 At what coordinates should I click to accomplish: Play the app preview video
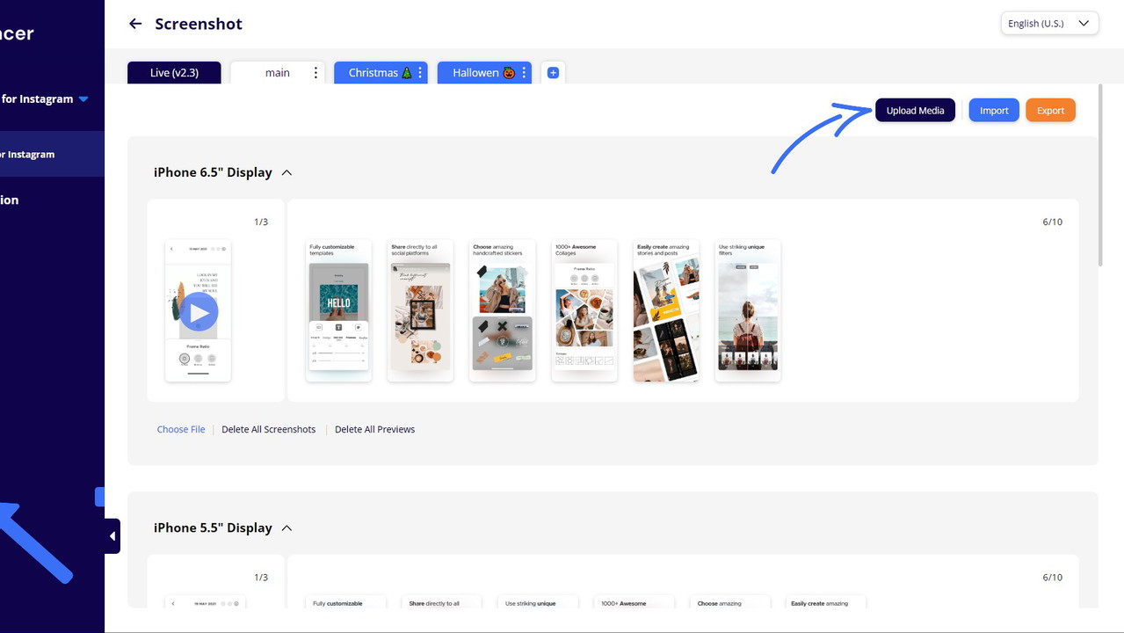[x=199, y=312]
